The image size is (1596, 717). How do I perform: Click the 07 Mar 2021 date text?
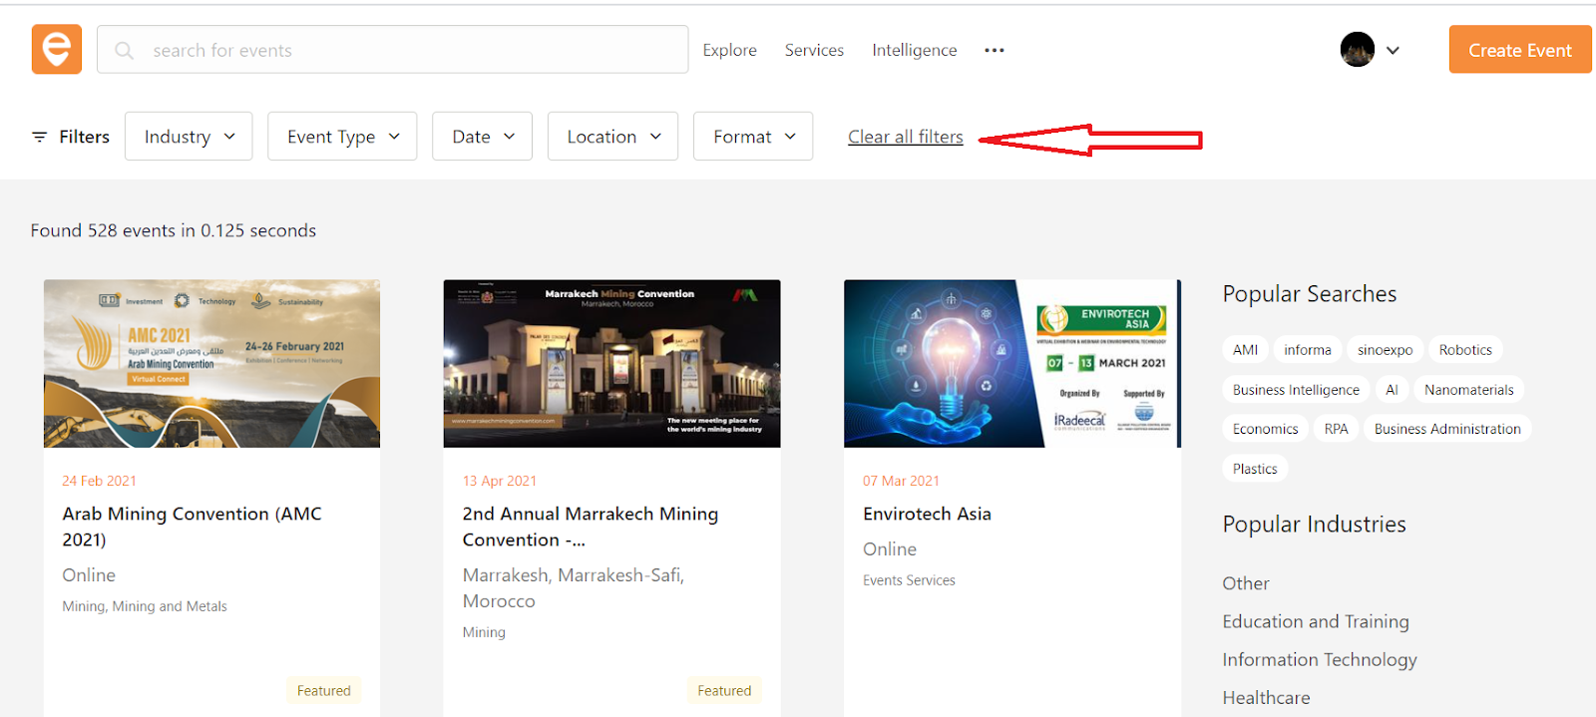pyautogui.click(x=901, y=481)
